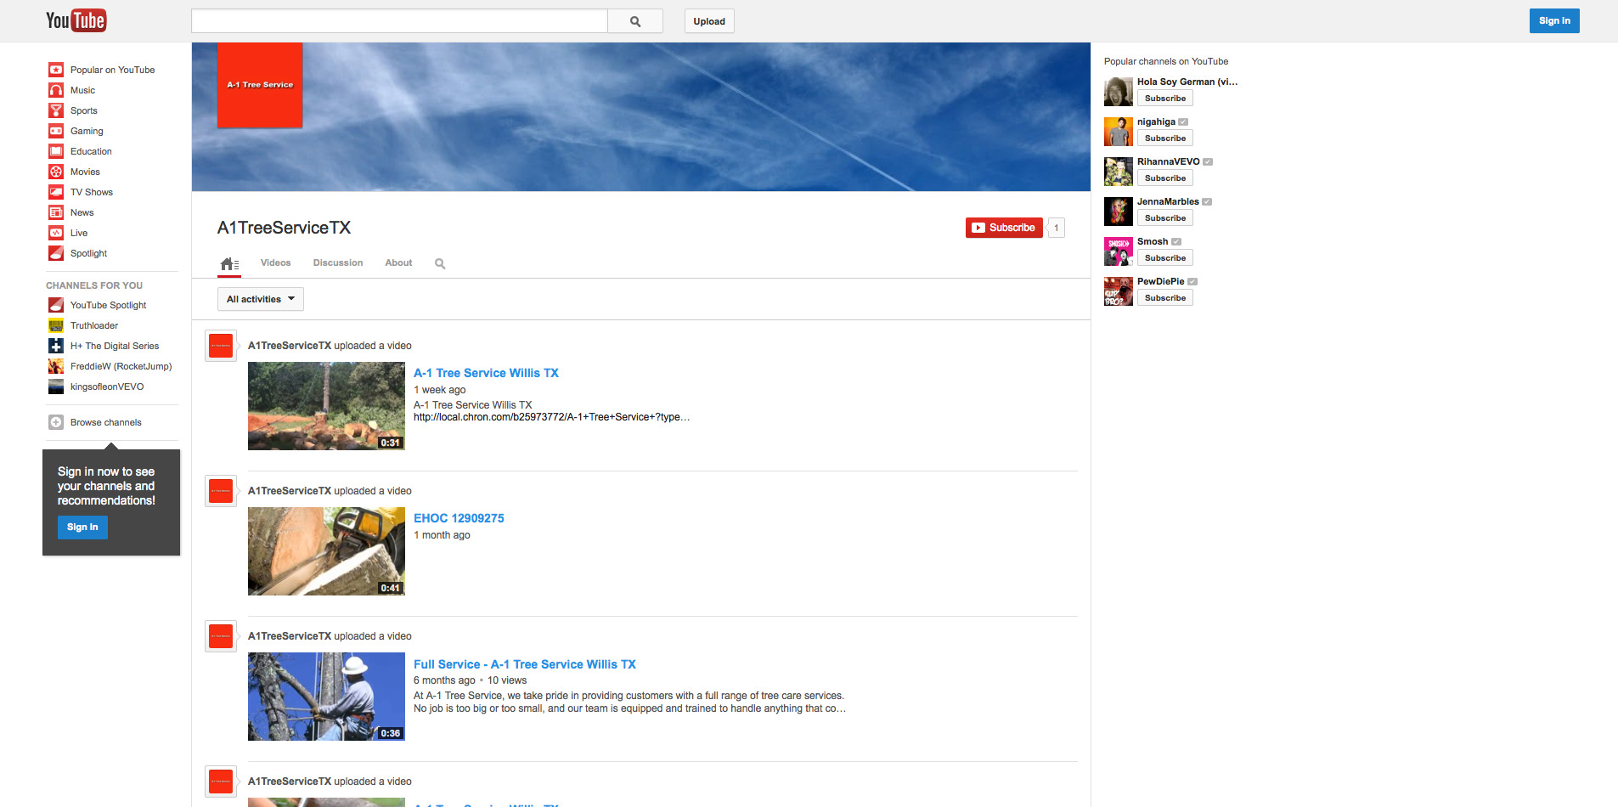Click the channel search magnifier icon
Image resolution: width=1618 pixels, height=807 pixels.
(x=440, y=264)
